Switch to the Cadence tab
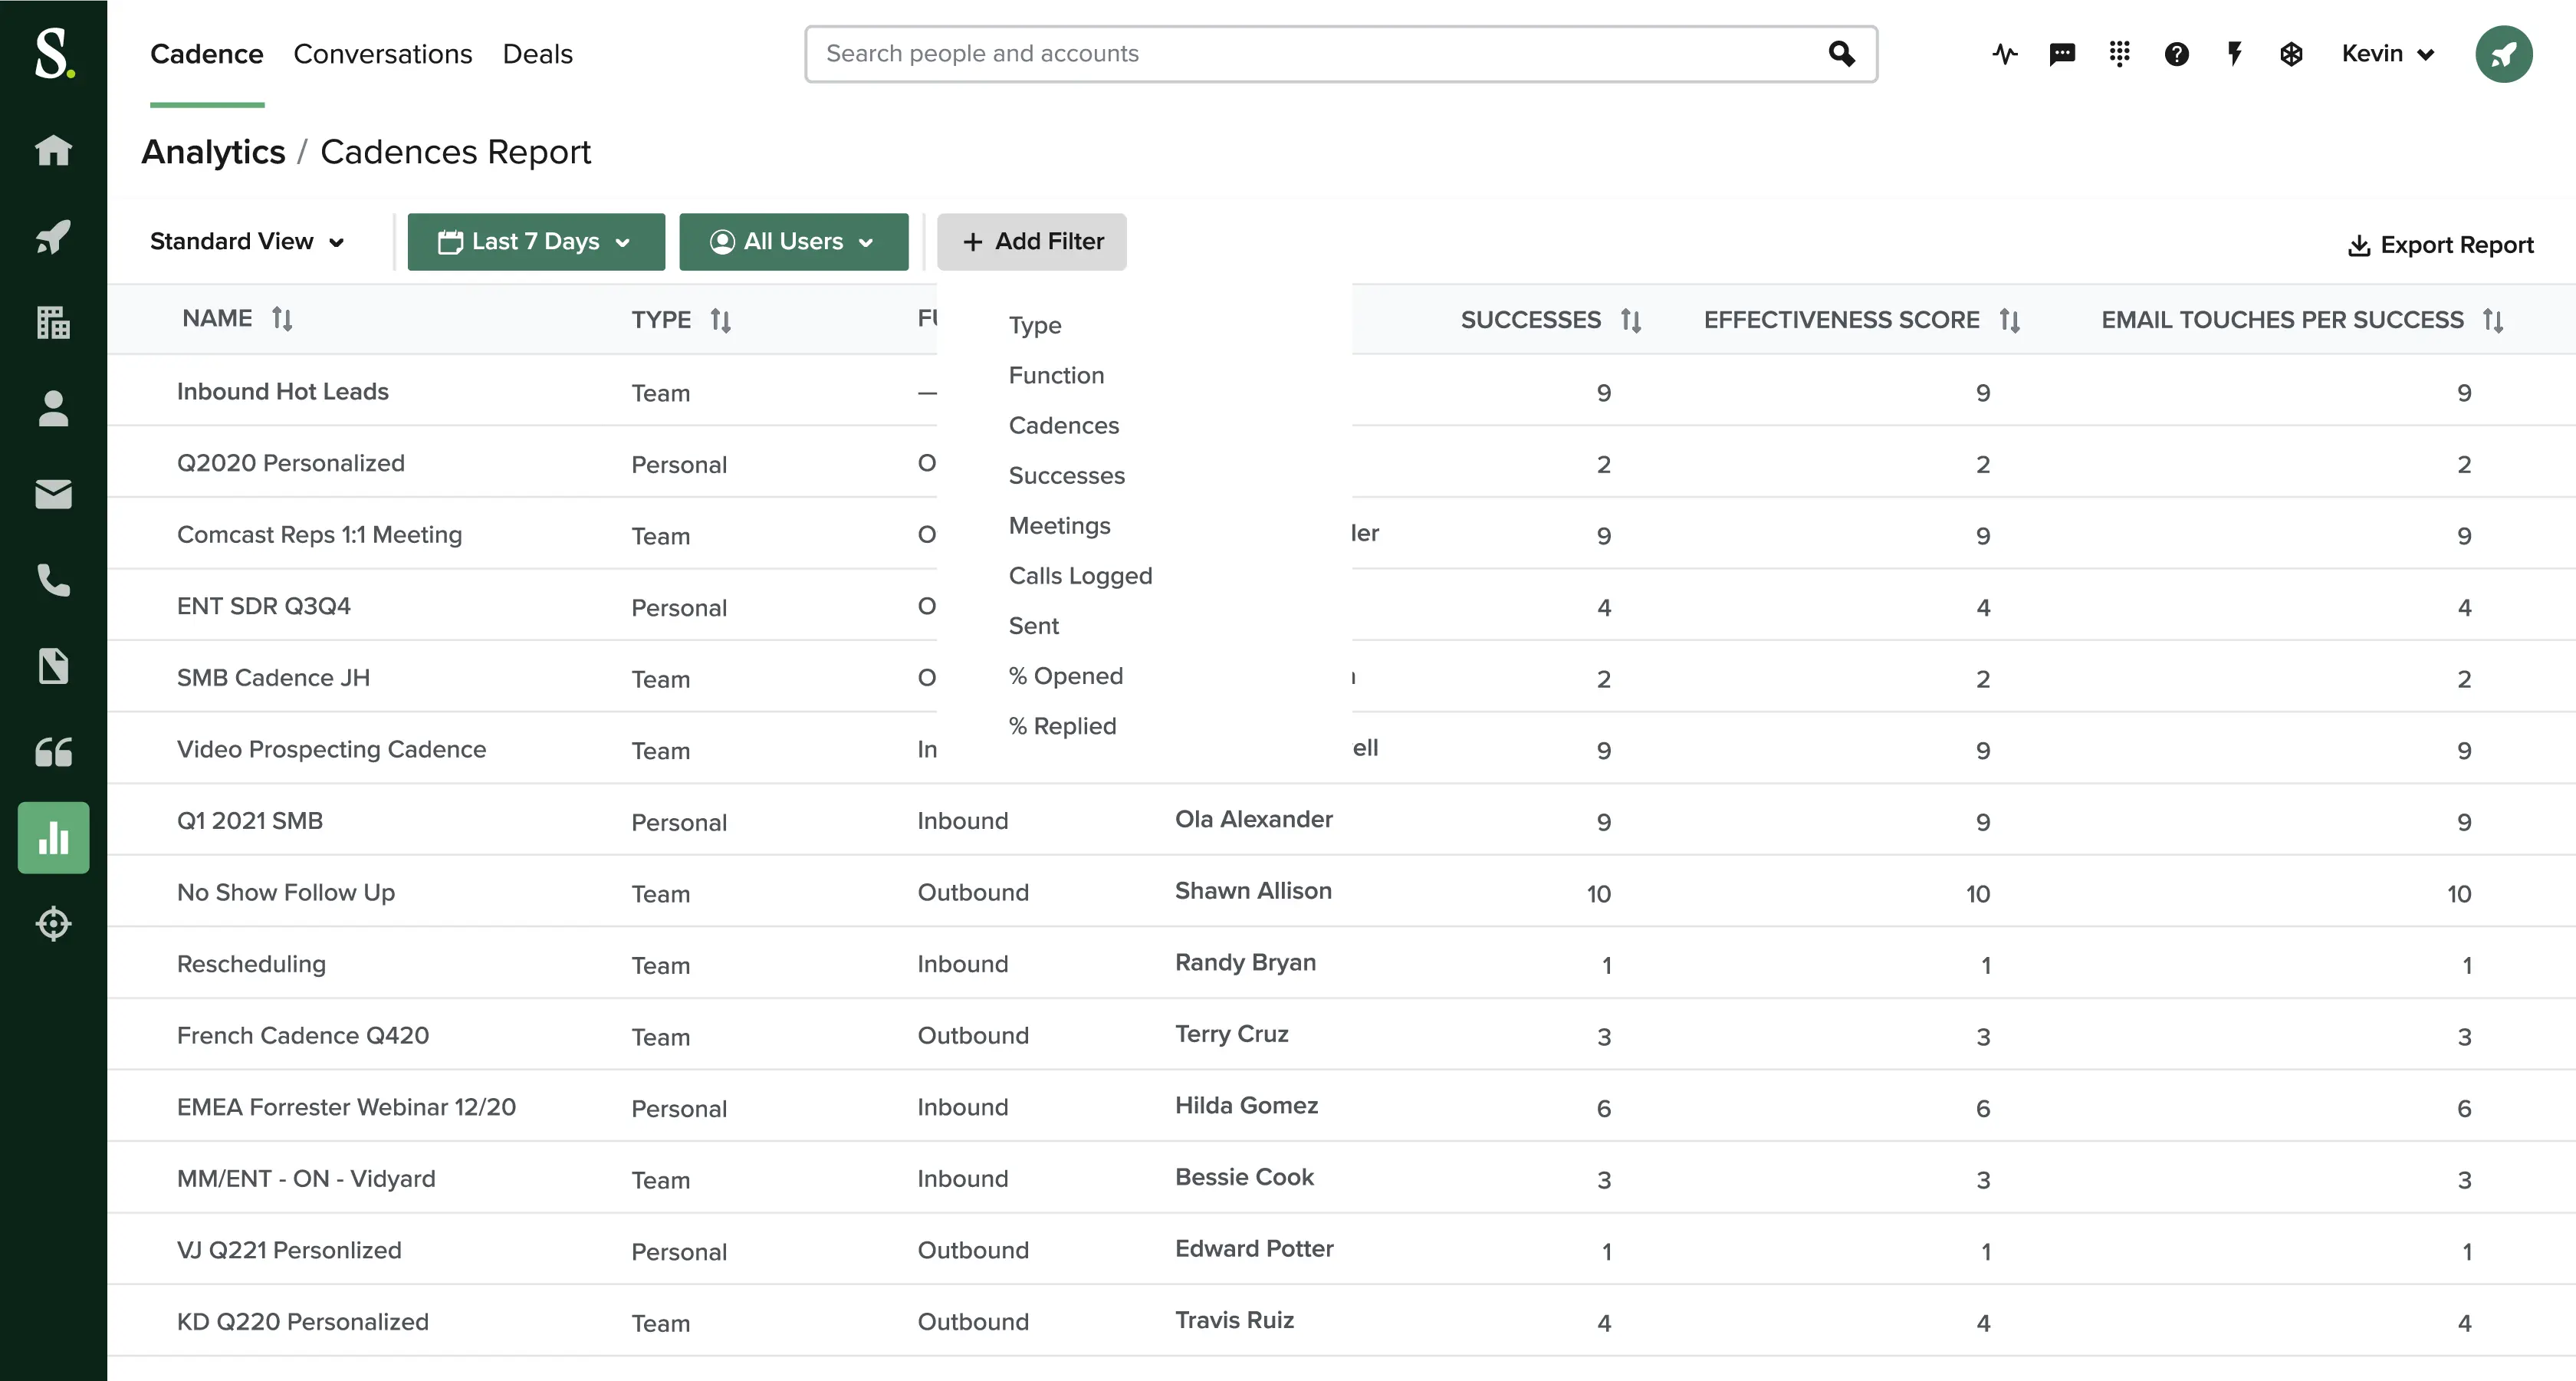 [207, 54]
